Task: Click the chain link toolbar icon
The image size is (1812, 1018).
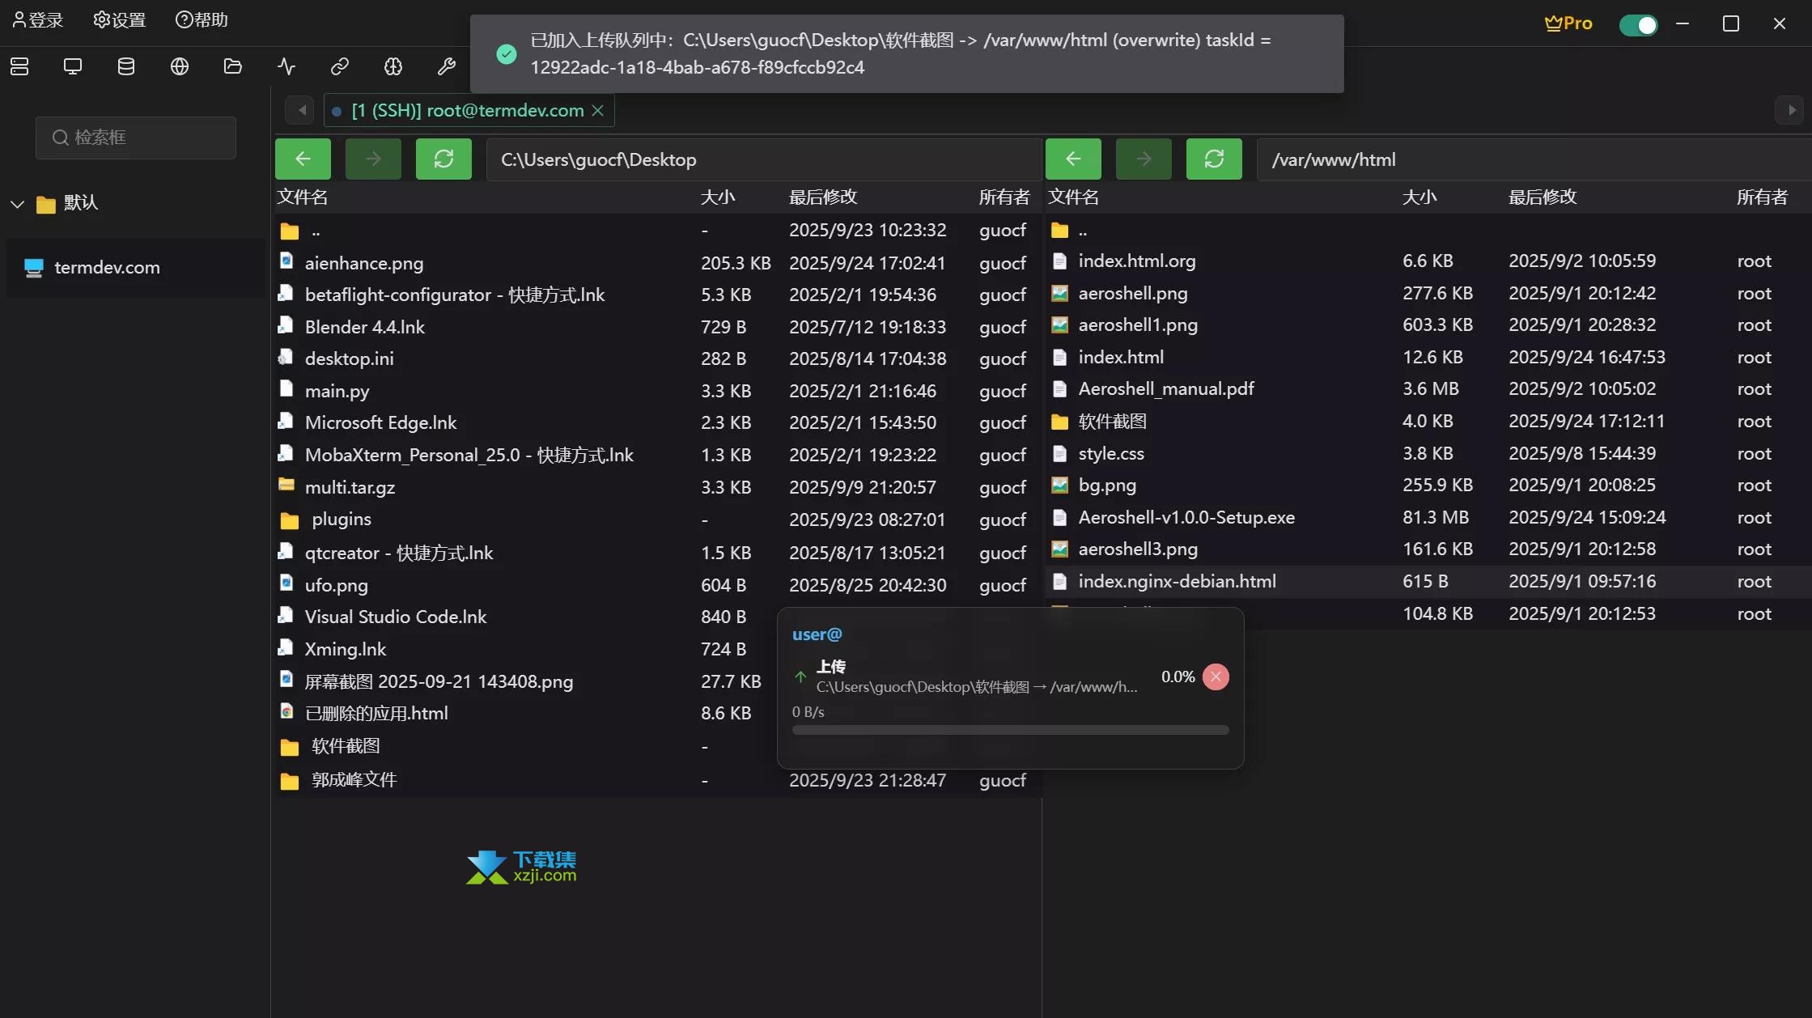Action: click(x=340, y=66)
